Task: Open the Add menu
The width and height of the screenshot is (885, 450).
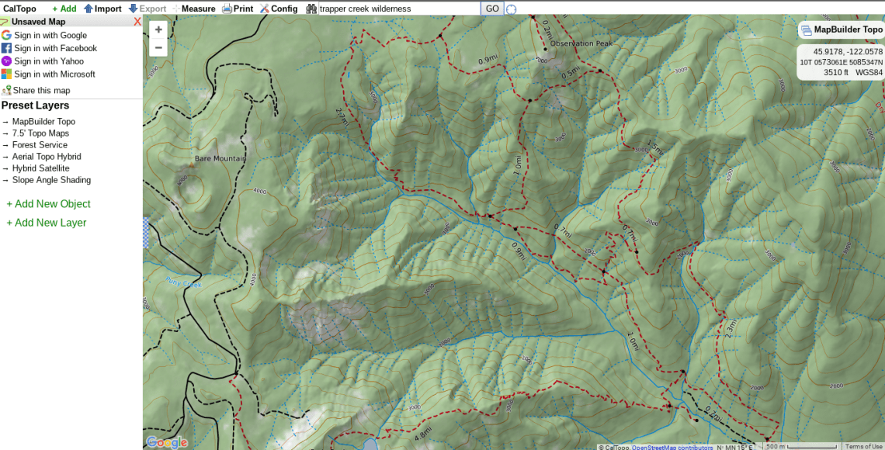Action: point(64,9)
